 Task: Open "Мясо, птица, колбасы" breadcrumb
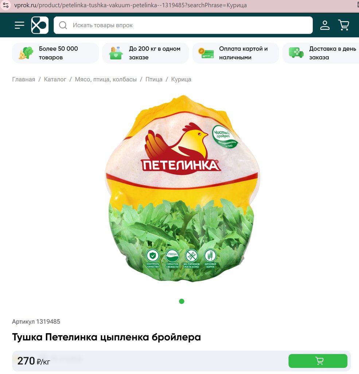click(106, 79)
